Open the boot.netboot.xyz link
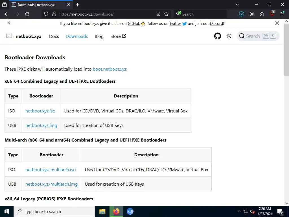289x217 pixels. coord(110,69)
